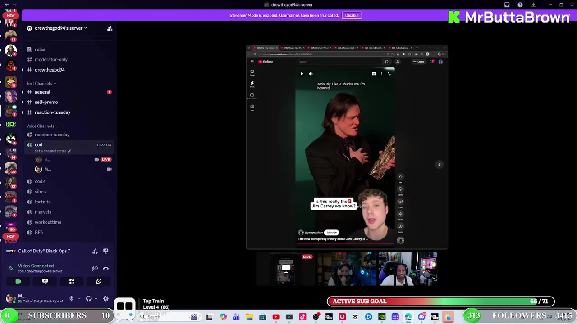Invite friends to the Black Ops 7 activity
The height and width of the screenshot is (324, 577).
coord(95,251)
